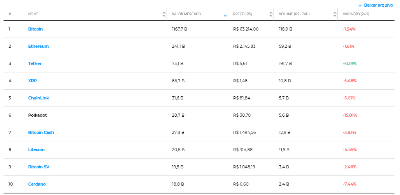Sort by VOLUME (R$ - 24H) arrows
The width and height of the screenshot is (400, 195).
click(x=335, y=14)
